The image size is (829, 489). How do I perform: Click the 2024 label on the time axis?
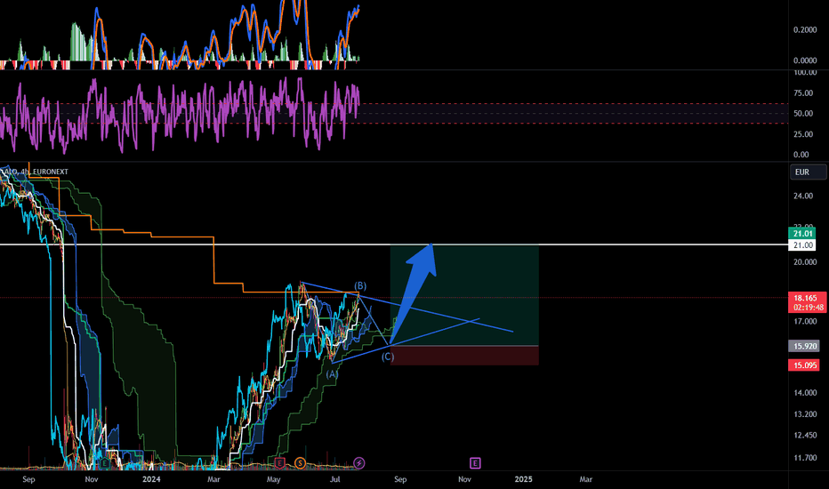[151, 479]
